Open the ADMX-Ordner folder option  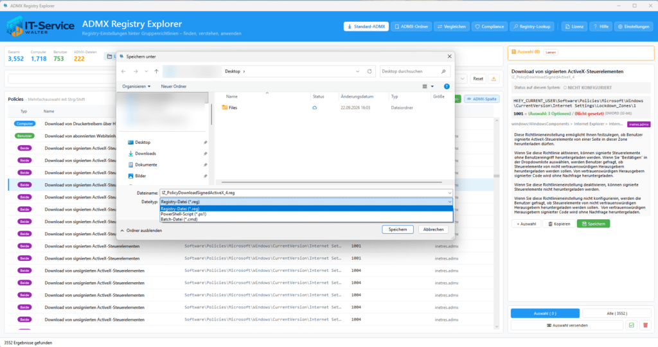coord(411,26)
